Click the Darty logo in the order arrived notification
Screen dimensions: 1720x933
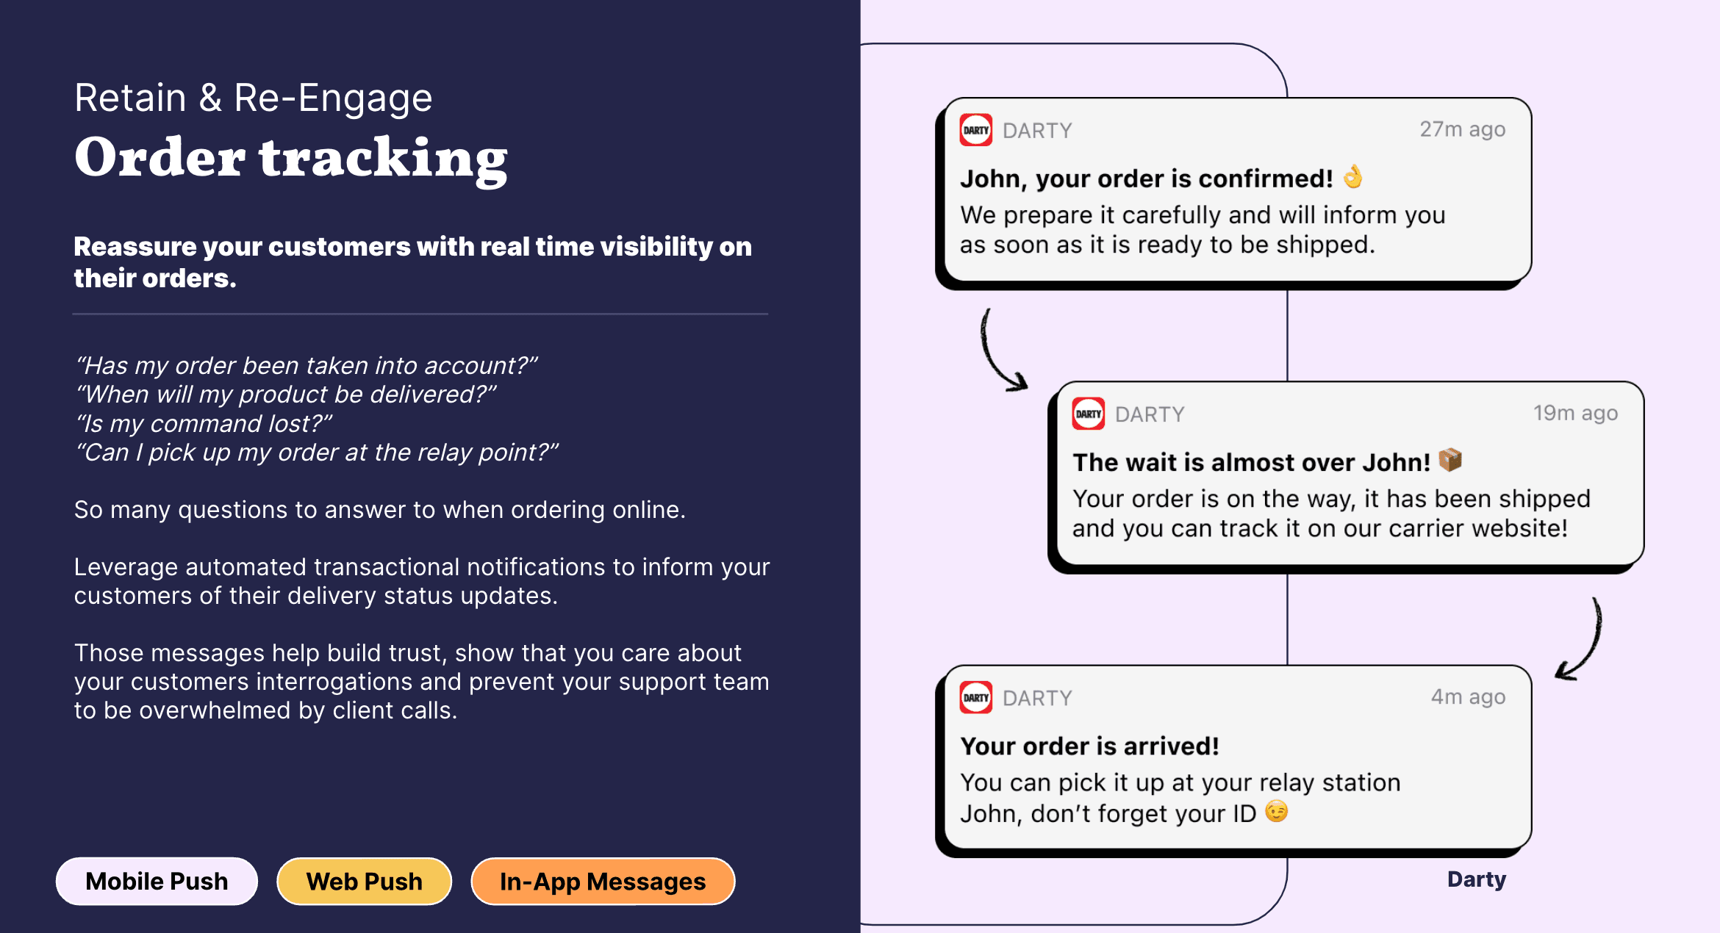click(976, 697)
